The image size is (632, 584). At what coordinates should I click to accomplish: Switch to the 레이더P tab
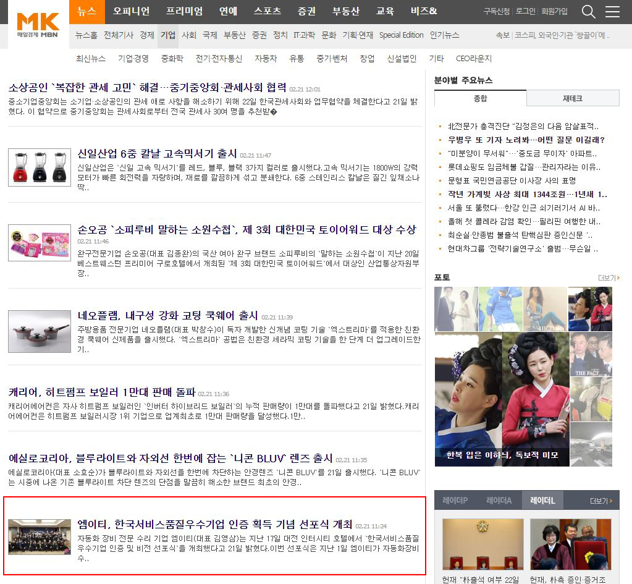pos(455,501)
